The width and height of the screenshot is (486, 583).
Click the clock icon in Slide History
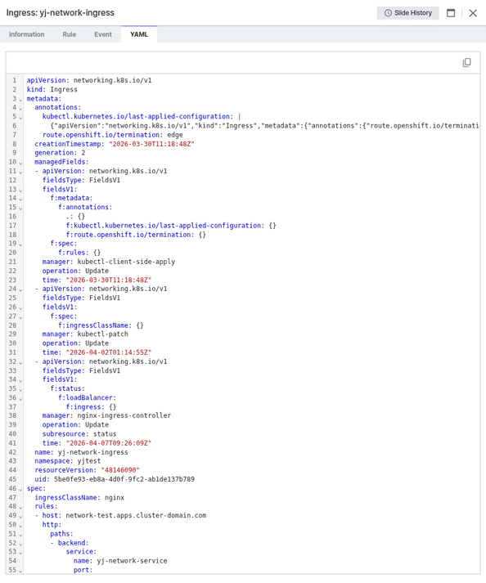coord(388,13)
